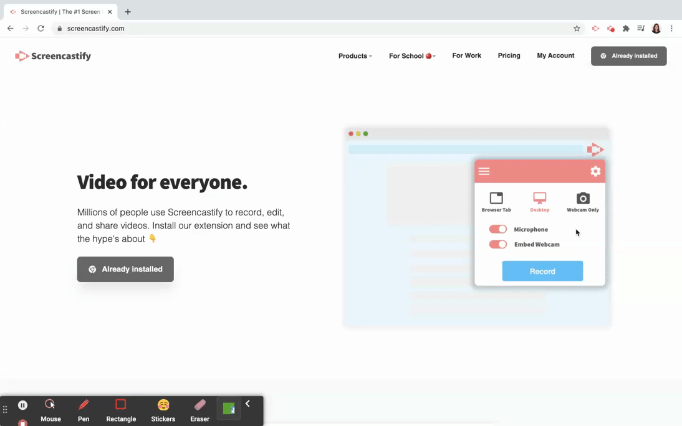Select the Browser Tab recording option

coord(496,202)
